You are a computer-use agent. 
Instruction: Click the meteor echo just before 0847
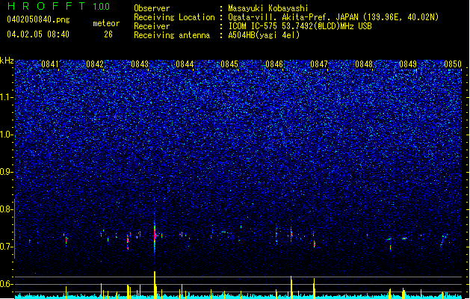pyautogui.click(x=314, y=239)
